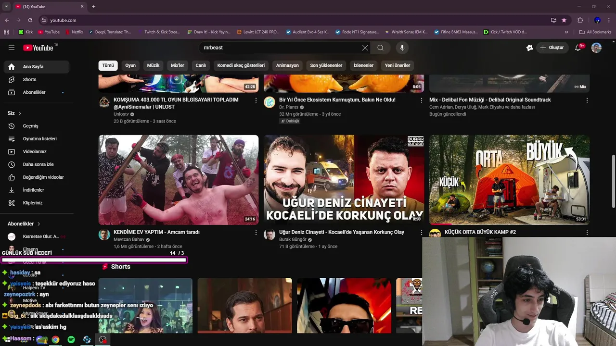Open the Burak Güngör channel link
The height and width of the screenshot is (346, 616).
point(293,239)
